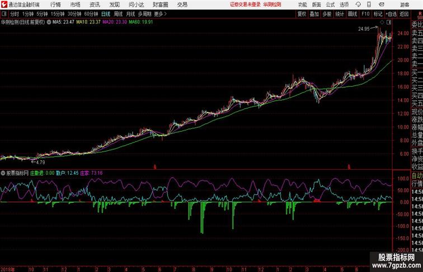Toggle the left sidebar panel icon
This screenshot has width=423, height=272.
[4, 14]
